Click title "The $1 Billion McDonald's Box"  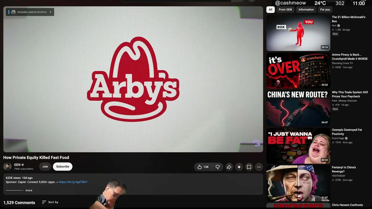(349, 19)
